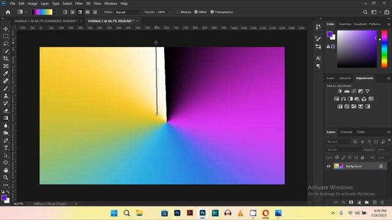Choose the Reflected gradient type
Screen dimensions: 392x220
(x=88, y=12)
